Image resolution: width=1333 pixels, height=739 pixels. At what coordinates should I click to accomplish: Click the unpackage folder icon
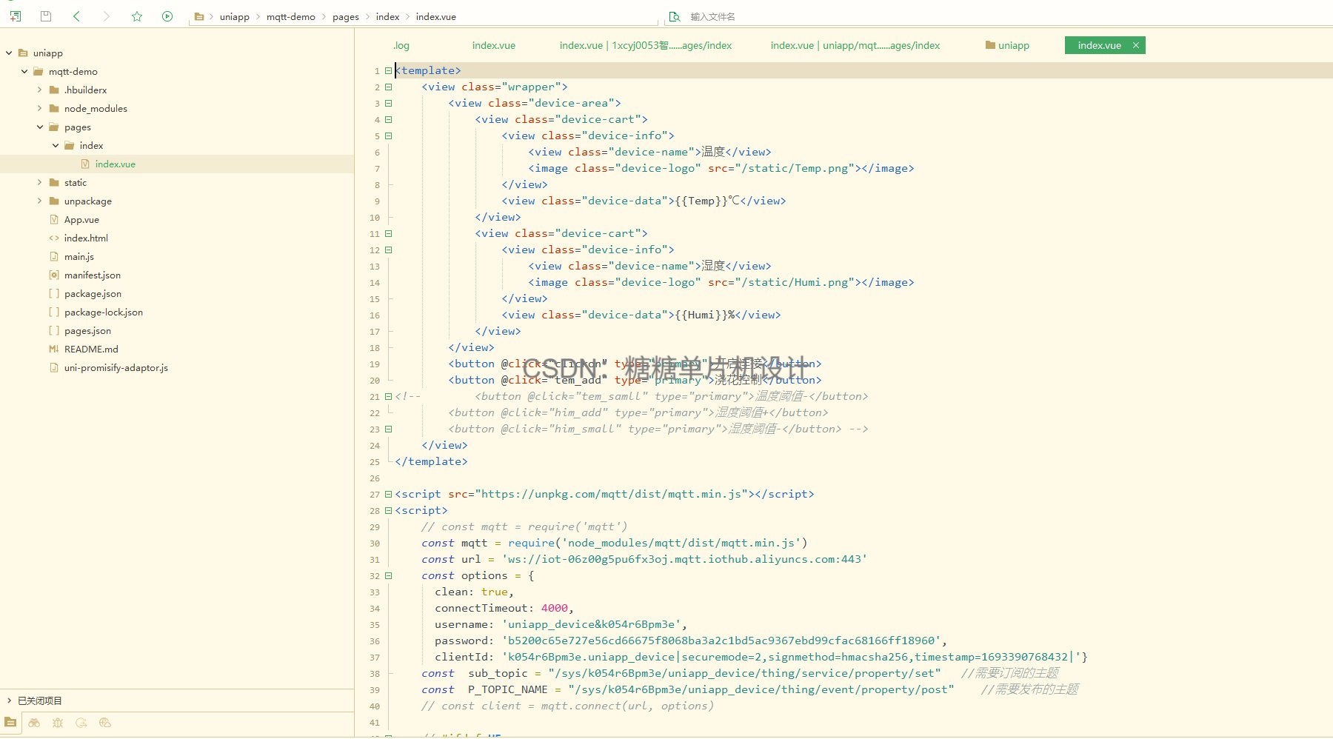(x=54, y=201)
